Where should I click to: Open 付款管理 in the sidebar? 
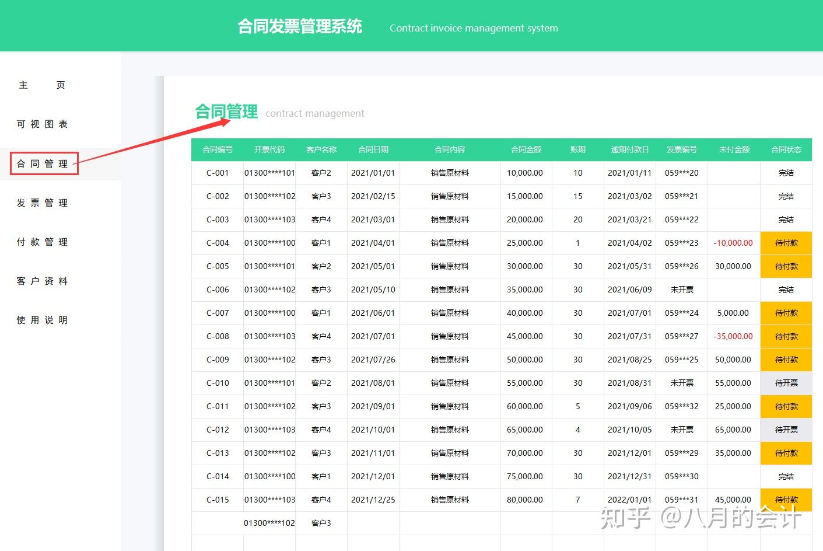[42, 242]
